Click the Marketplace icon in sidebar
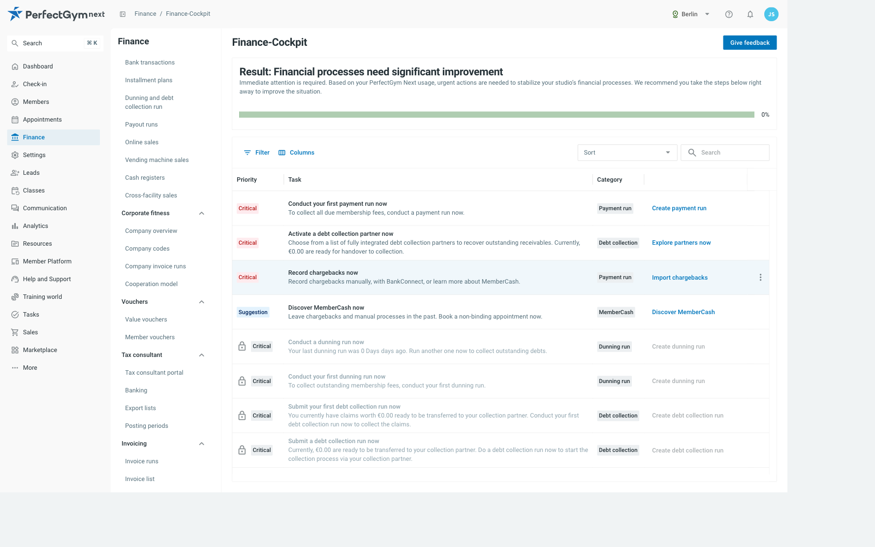Screen dimensions: 875x547 pyautogui.click(x=15, y=350)
